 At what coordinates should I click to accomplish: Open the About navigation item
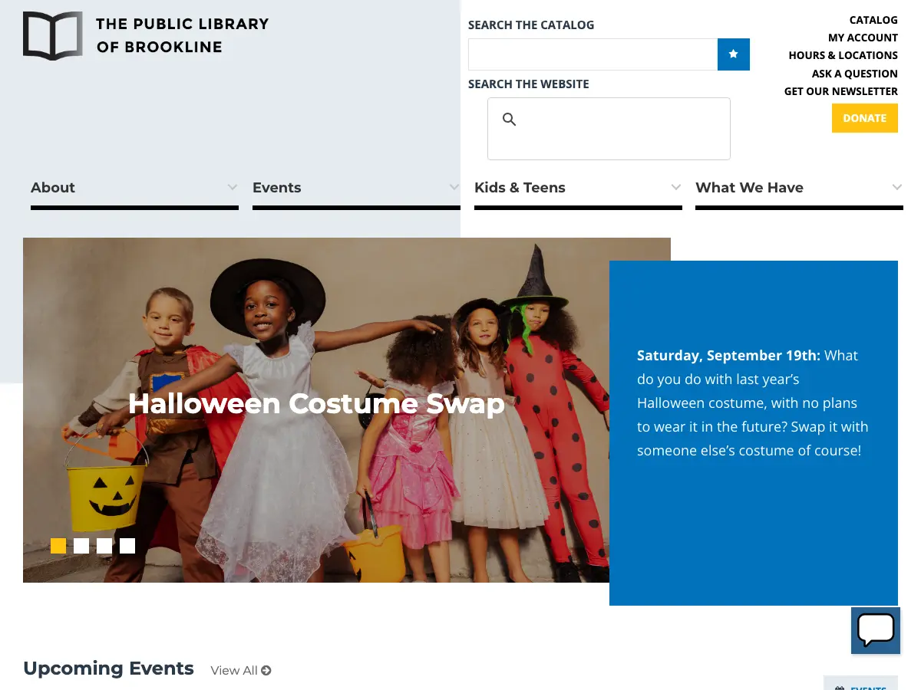point(53,188)
